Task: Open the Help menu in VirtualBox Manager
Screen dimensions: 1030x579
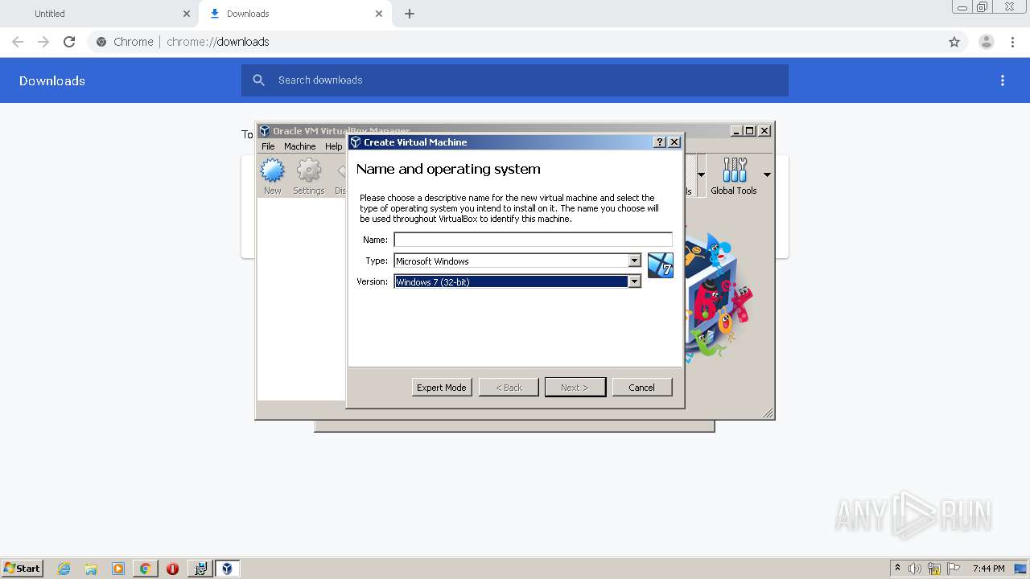Action: [x=333, y=146]
